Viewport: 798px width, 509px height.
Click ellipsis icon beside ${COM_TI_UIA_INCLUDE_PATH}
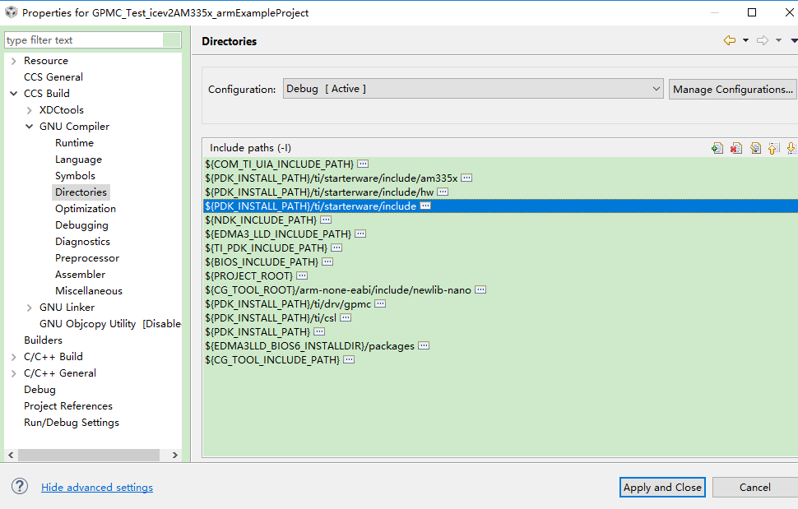click(x=363, y=164)
